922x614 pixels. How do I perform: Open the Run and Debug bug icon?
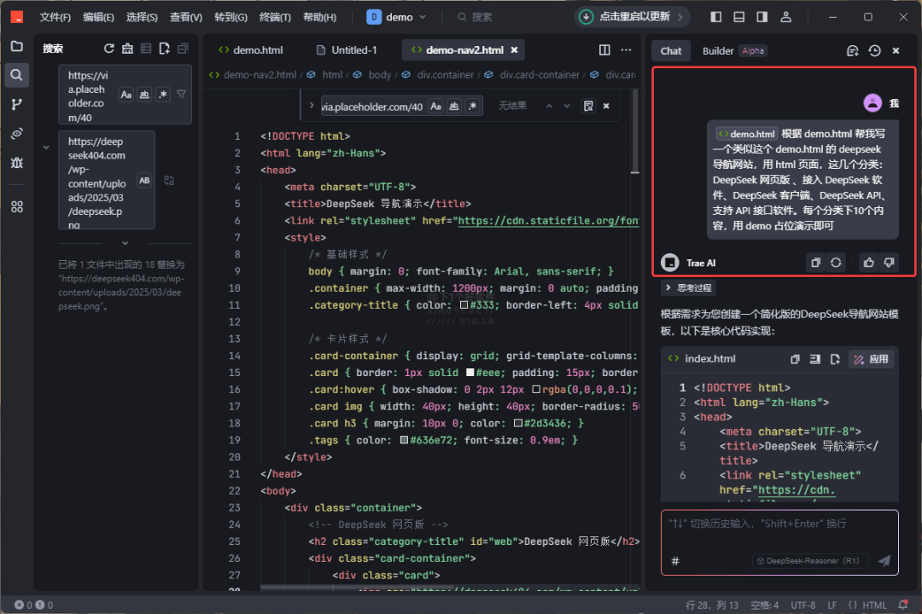[x=16, y=162]
